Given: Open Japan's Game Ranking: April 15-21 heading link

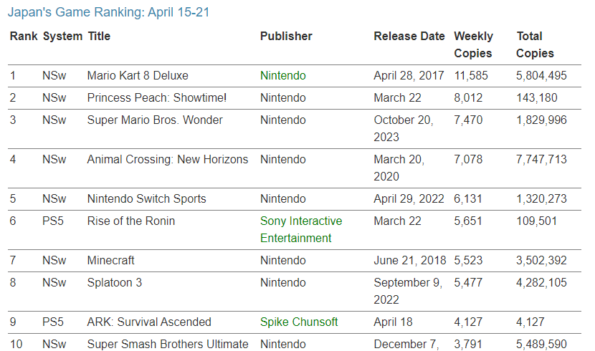Looking at the screenshot, I should click(108, 12).
